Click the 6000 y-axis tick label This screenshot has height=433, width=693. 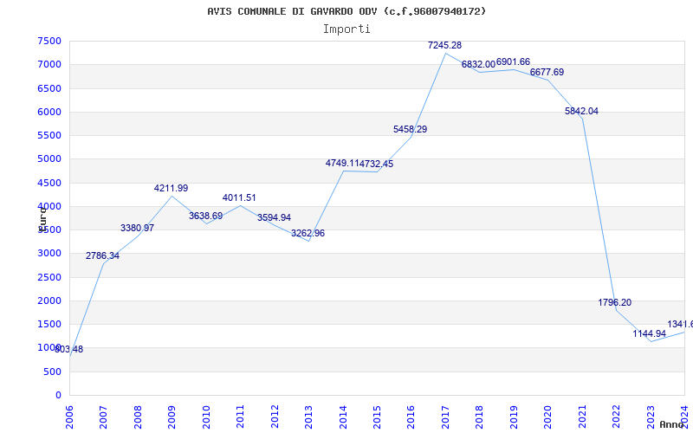49,112
